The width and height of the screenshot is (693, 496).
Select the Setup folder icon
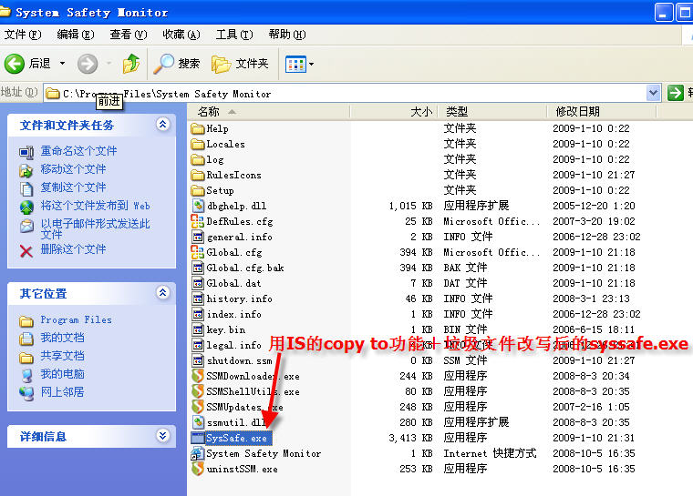pyautogui.click(x=198, y=190)
